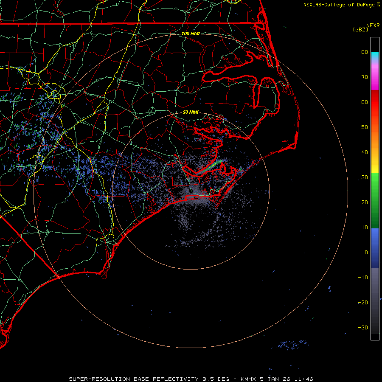Click the 20 value on dBZ scale
This screenshot has width=382, height=382.
(365, 202)
